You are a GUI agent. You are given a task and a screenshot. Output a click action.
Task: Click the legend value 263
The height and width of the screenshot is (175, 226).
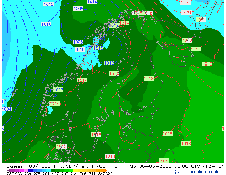click(x=19, y=174)
